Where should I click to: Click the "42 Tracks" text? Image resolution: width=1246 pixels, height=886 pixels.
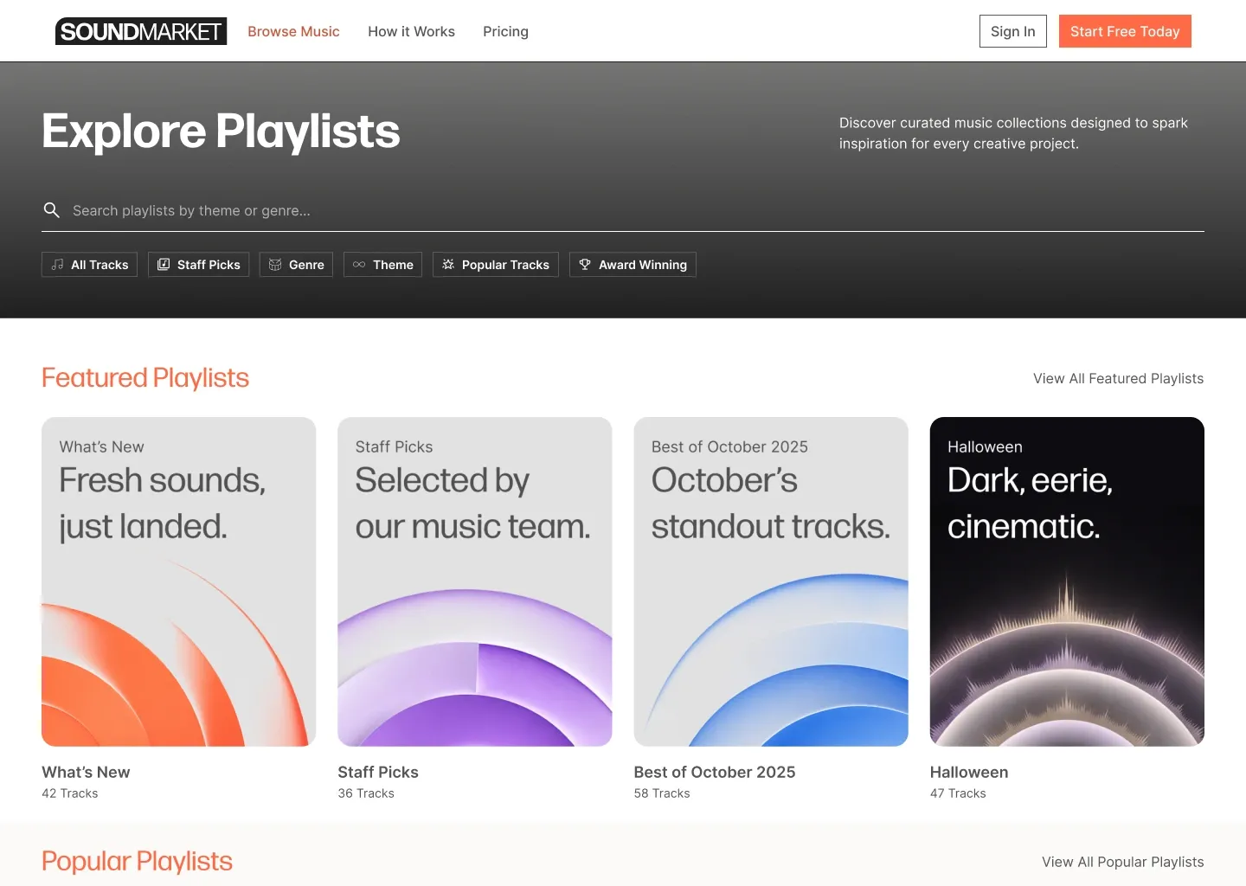[x=70, y=793]
